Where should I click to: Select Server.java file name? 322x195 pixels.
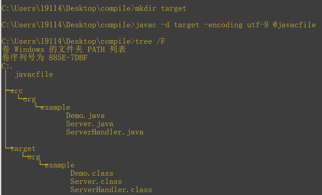(x=90, y=124)
